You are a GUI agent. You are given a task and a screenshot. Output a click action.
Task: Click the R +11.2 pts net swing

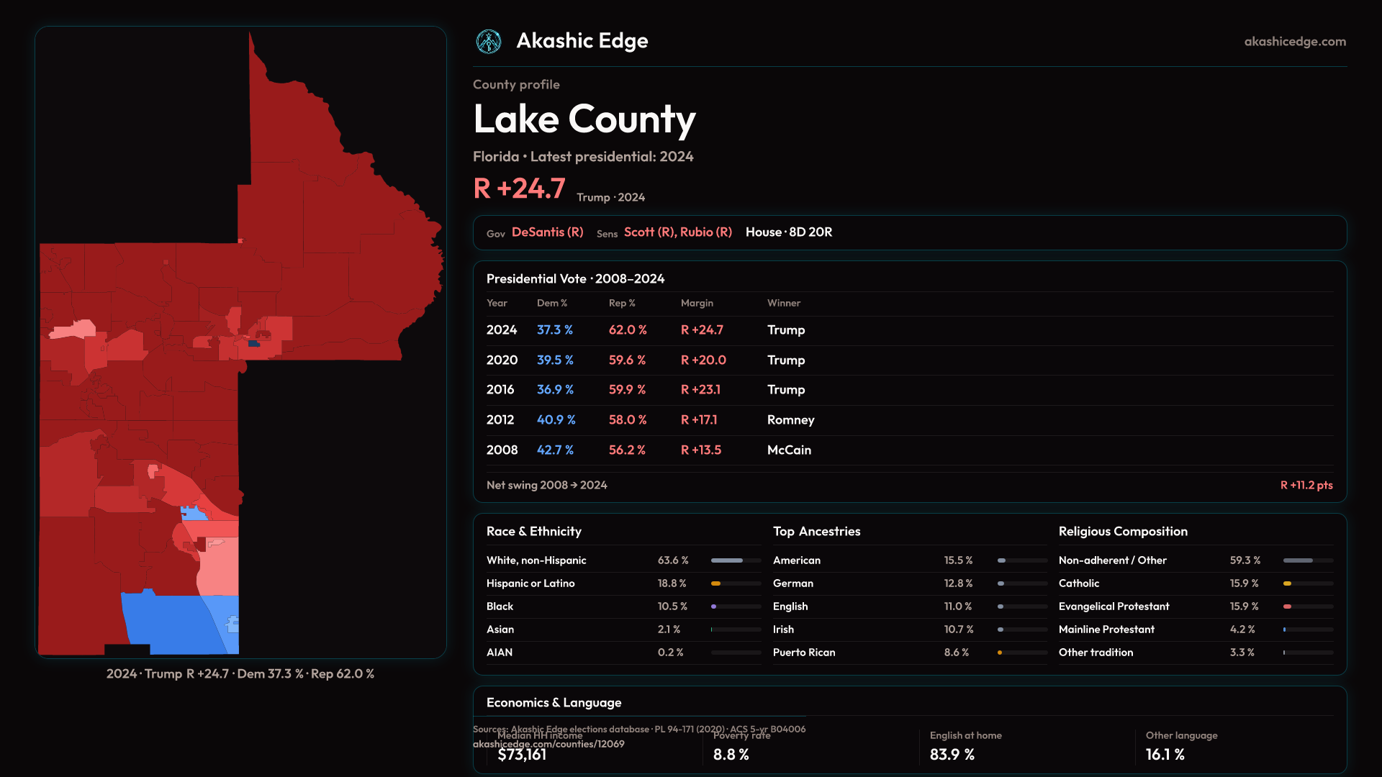coord(1306,486)
